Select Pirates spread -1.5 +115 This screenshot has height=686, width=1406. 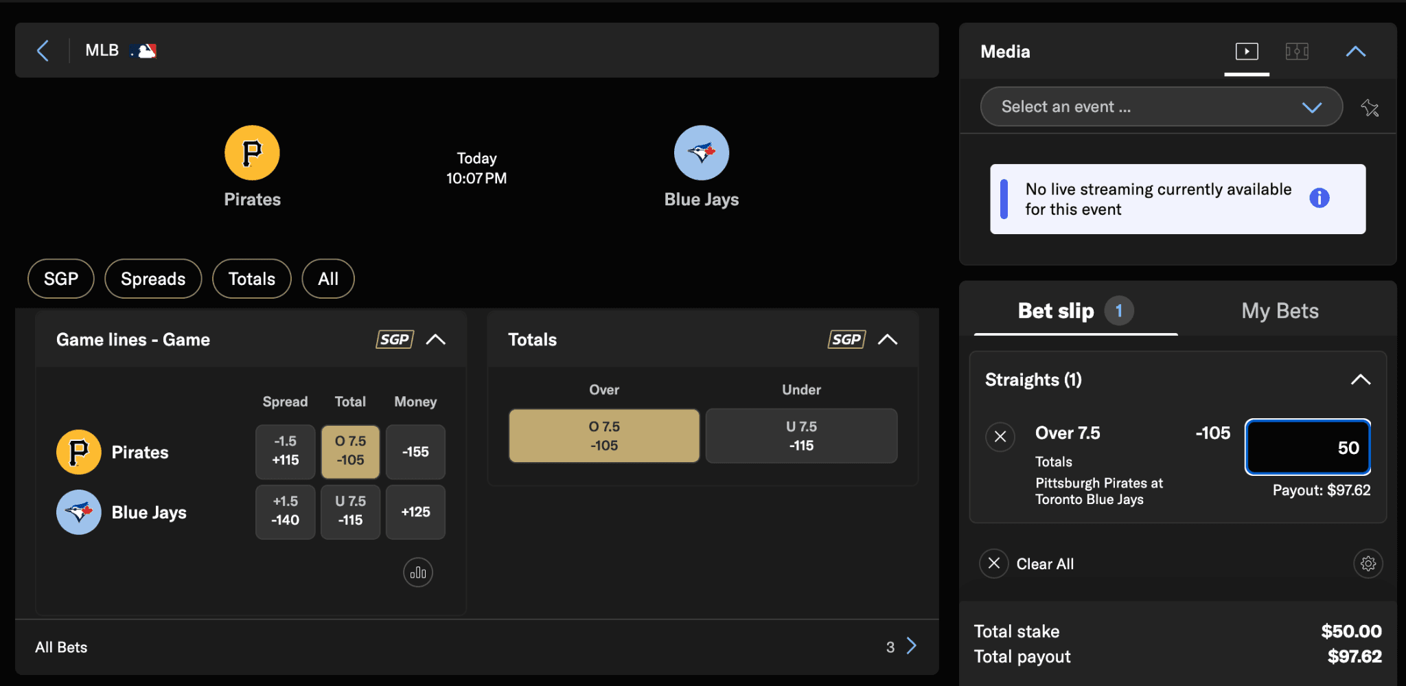click(x=286, y=451)
